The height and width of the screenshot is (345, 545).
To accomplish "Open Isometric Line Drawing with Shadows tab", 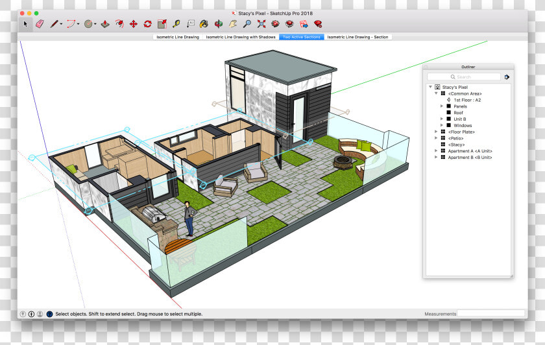I will [241, 37].
